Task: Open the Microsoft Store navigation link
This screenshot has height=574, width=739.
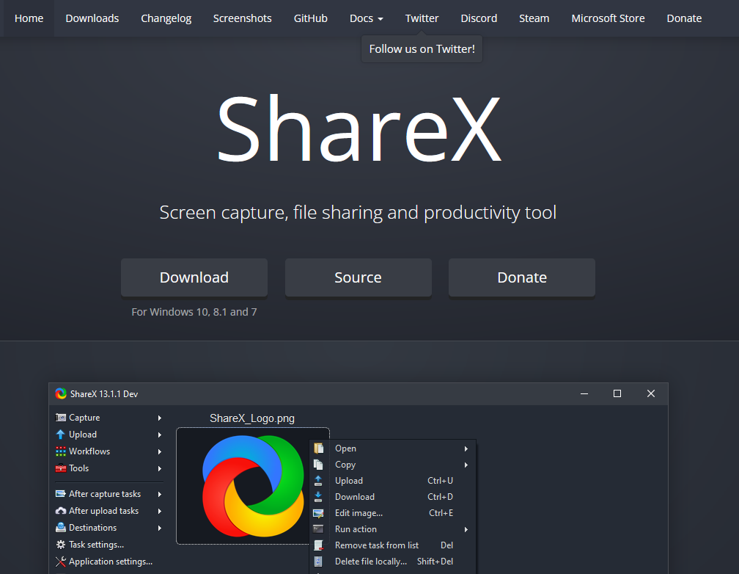Action: point(608,18)
